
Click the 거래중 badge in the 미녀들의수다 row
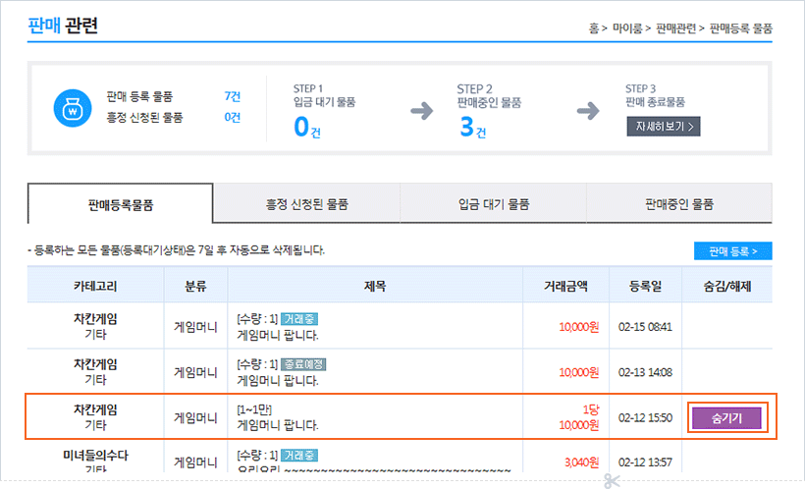(x=299, y=455)
